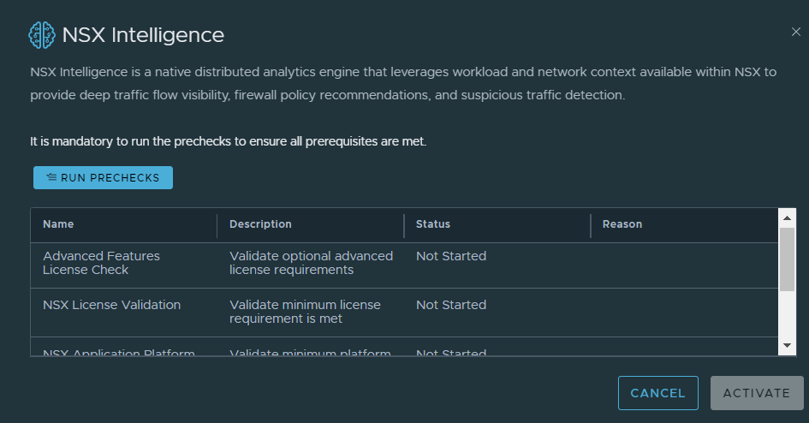The width and height of the screenshot is (809, 423).
Task: Select the Advanced Features License Check row name
Action: point(101,263)
